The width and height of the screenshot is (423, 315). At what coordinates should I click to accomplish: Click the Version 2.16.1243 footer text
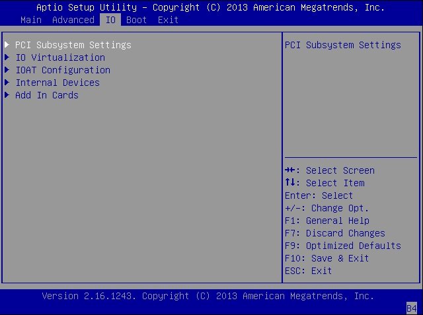tap(208, 296)
